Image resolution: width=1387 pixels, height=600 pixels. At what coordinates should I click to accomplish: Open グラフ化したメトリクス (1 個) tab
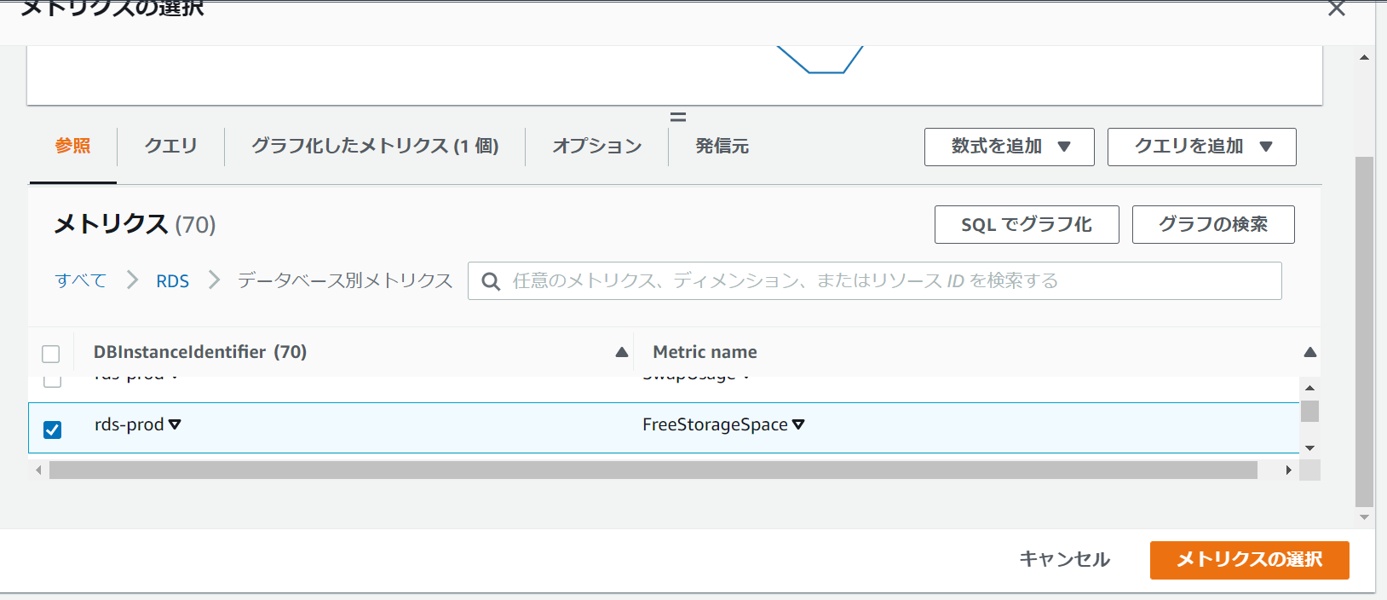(375, 146)
